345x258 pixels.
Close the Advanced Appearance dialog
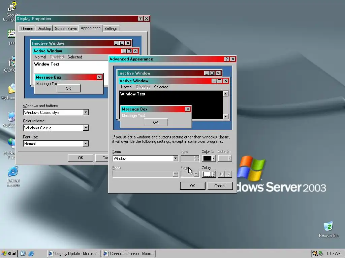[232, 59]
